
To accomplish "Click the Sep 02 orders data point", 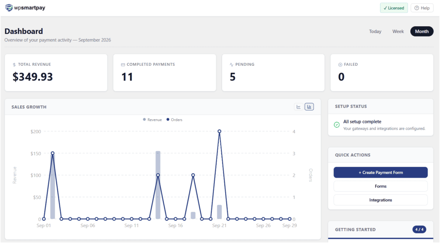I will point(52,153).
